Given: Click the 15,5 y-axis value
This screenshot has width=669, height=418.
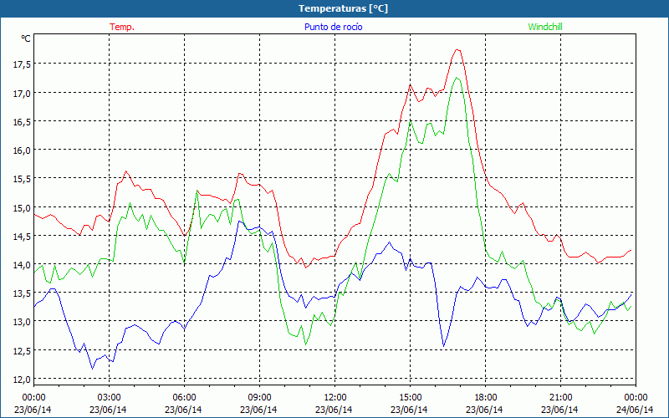Looking at the screenshot, I should click(x=22, y=179).
